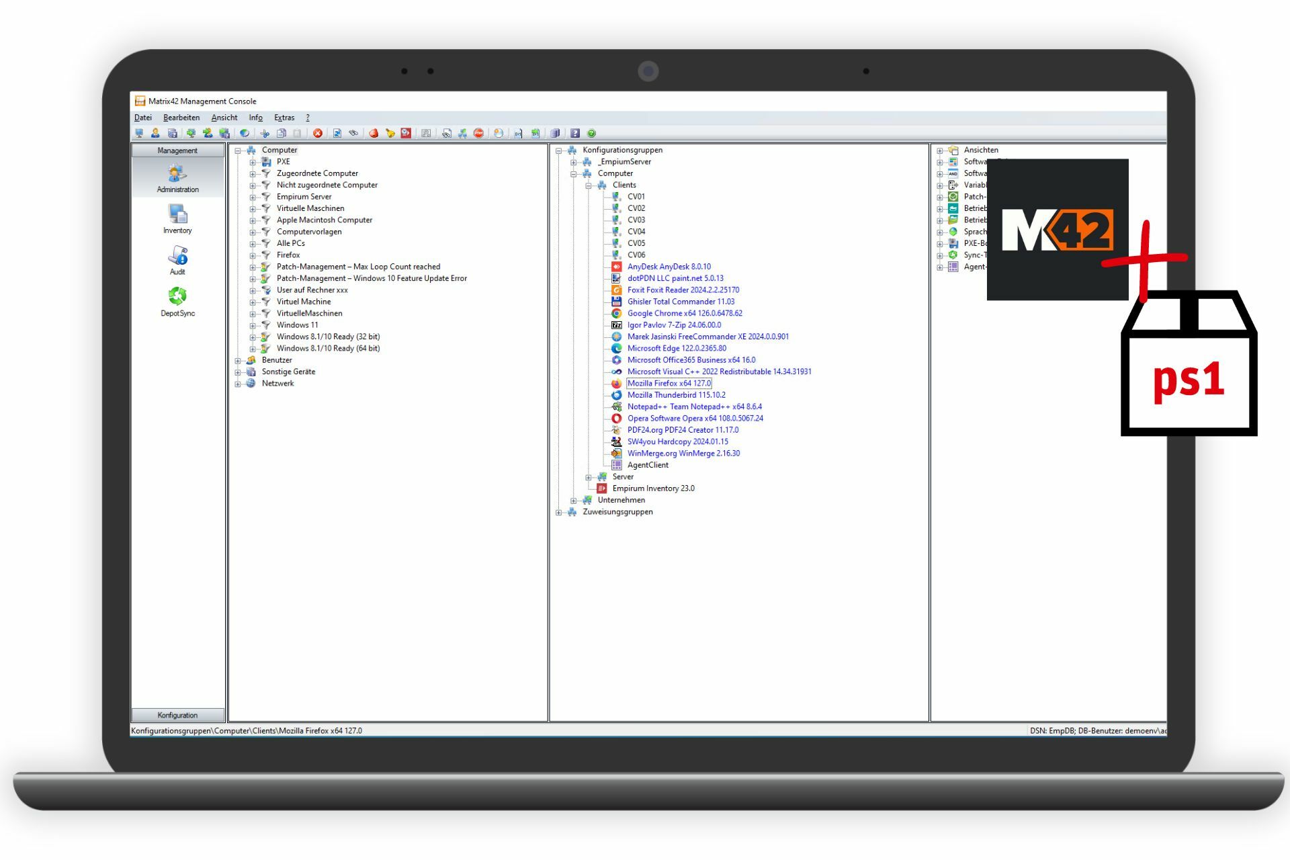Screen dimensions: 1290x860
Task: Select the AgentClient entry
Action: (648, 465)
